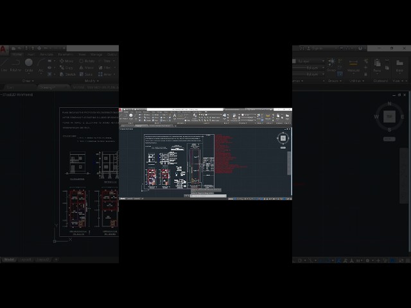
Task: Click the Rotate tool
Action: pyautogui.click(x=87, y=61)
